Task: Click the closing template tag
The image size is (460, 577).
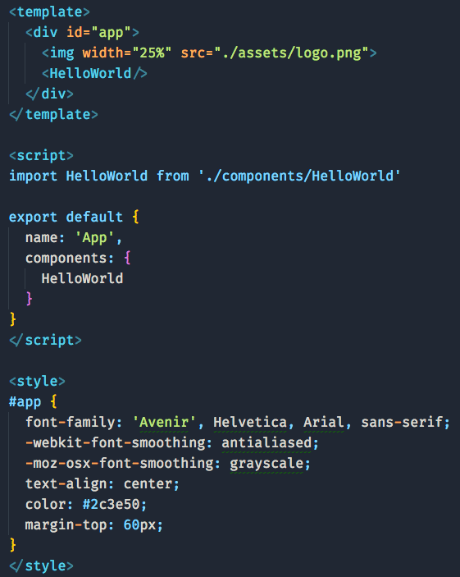Action: click(x=53, y=114)
